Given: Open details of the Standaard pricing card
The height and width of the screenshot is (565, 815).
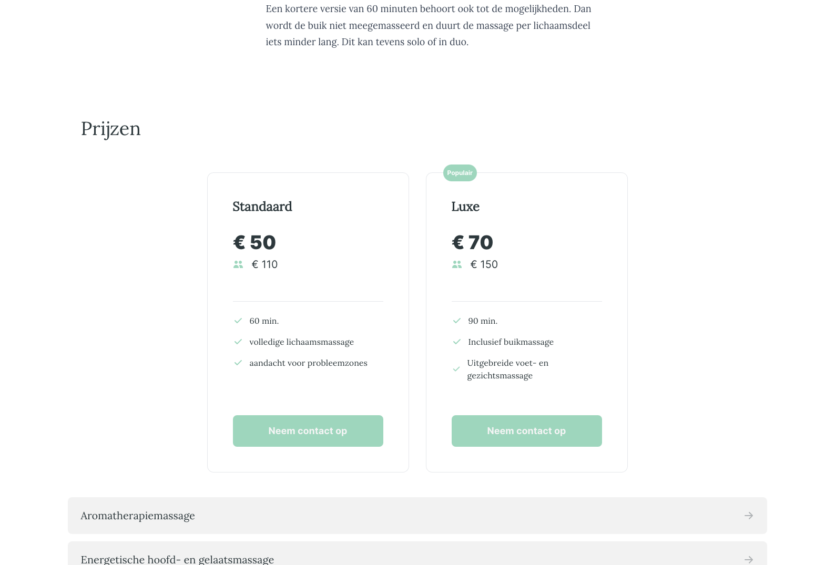Looking at the screenshot, I should (x=308, y=322).
